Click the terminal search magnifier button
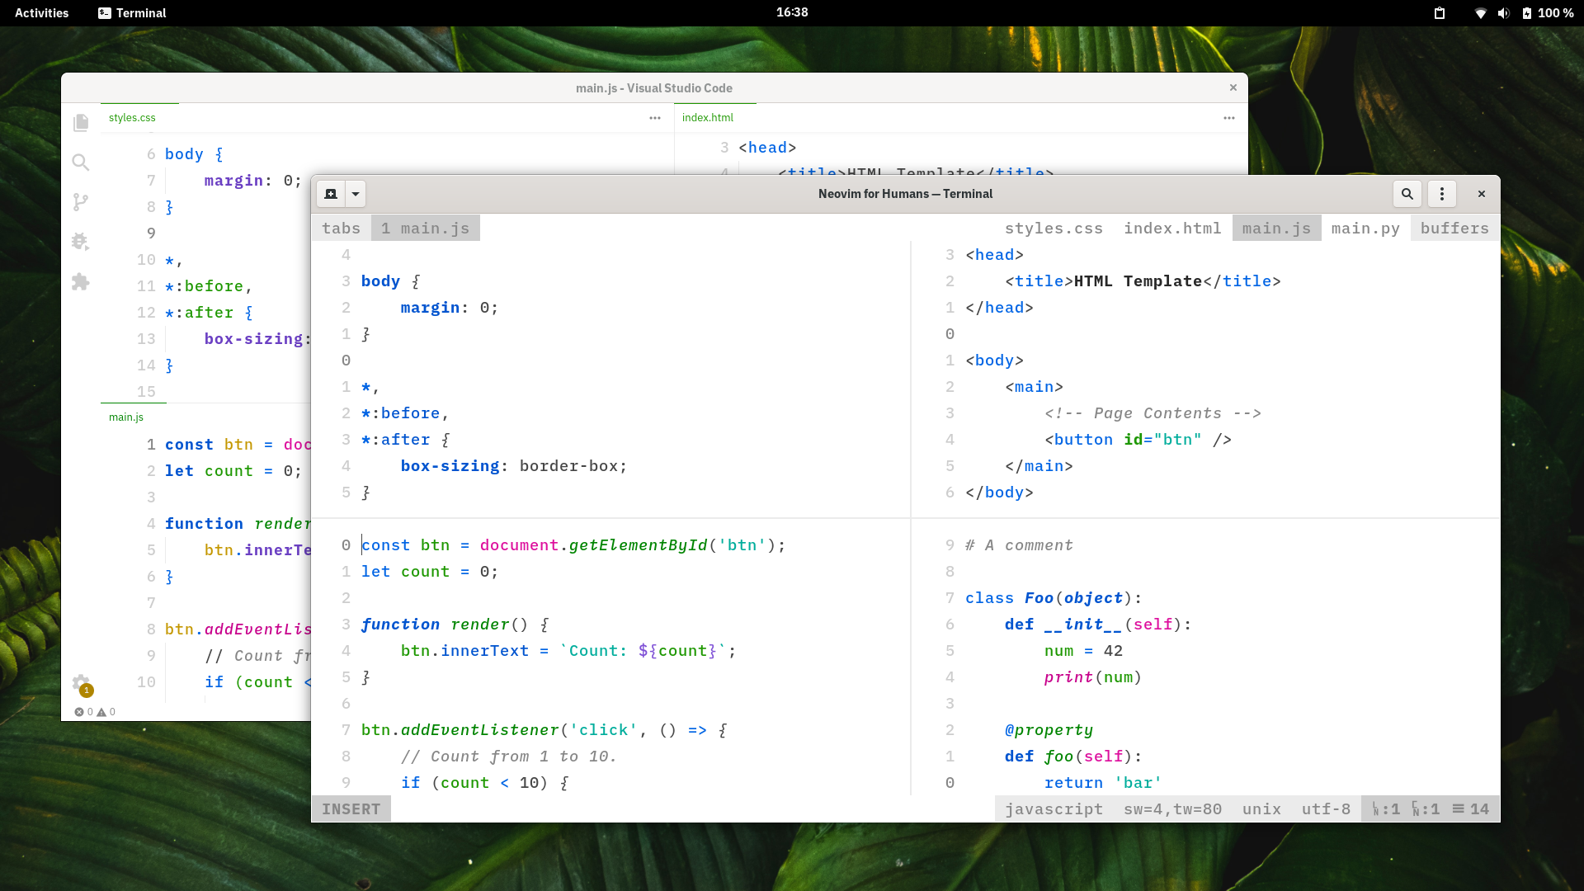Screen dimensions: 1584x891 (1407, 194)
